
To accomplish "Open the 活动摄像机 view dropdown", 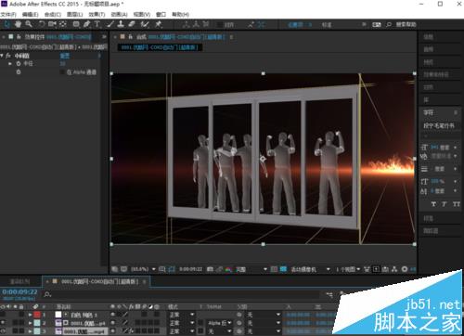I will click(x=310, y=269).
